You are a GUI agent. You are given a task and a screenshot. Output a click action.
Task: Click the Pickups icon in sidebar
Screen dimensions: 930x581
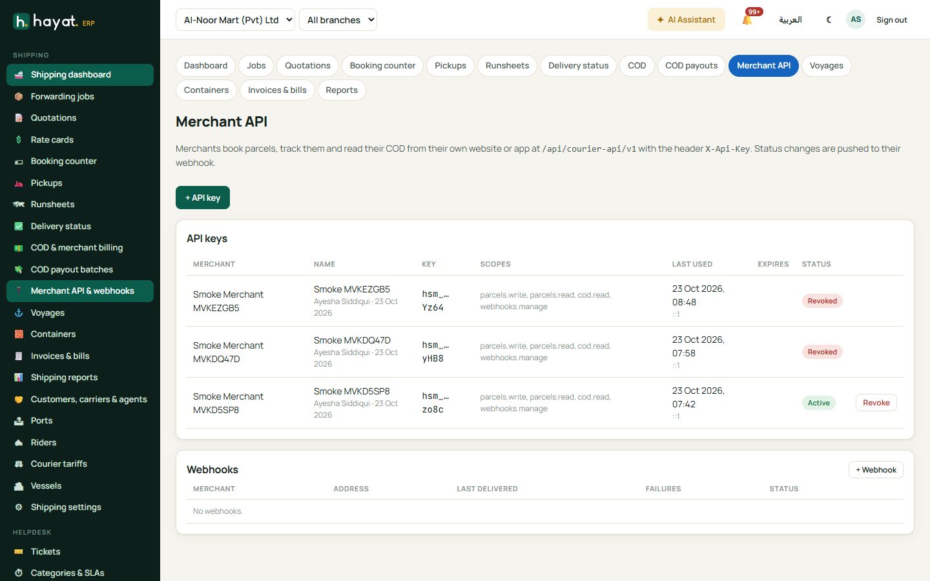(19, 183)
